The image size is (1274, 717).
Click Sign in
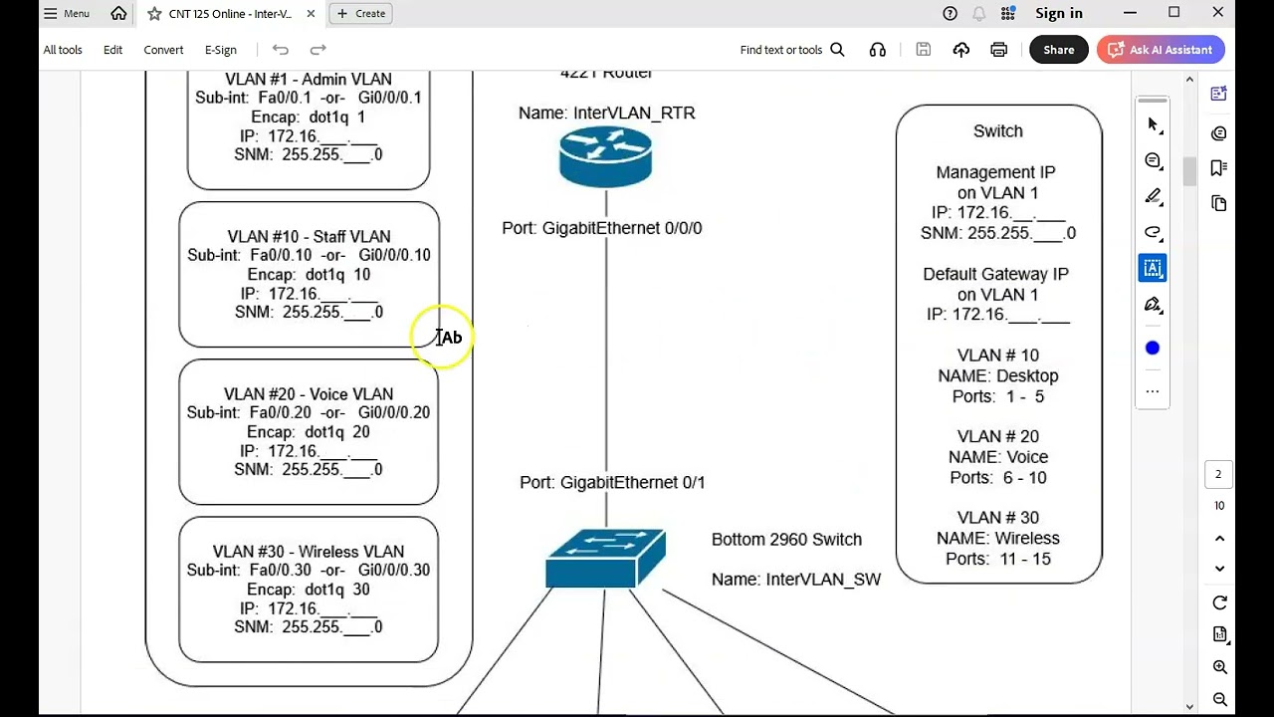[1059, 14]
